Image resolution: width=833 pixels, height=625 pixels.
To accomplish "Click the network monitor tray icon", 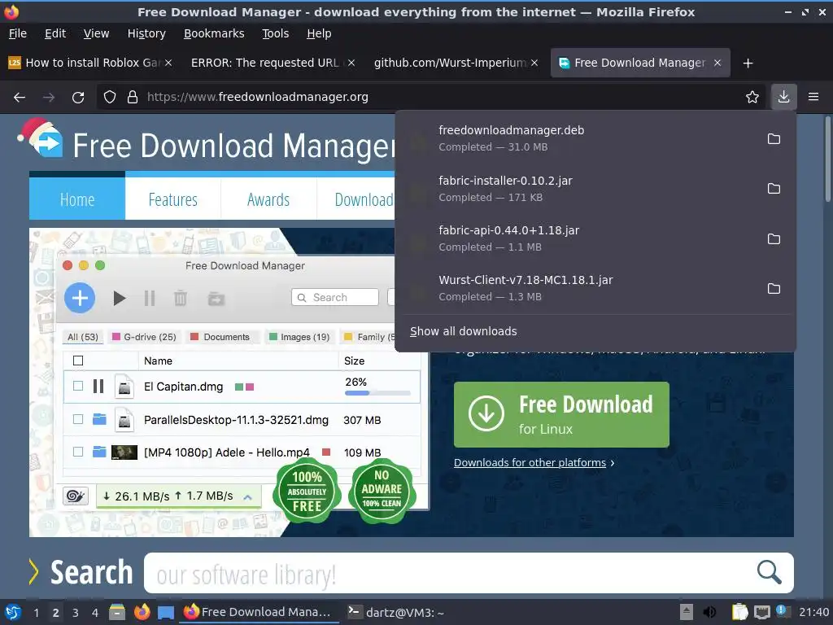I will click(761, 612).
